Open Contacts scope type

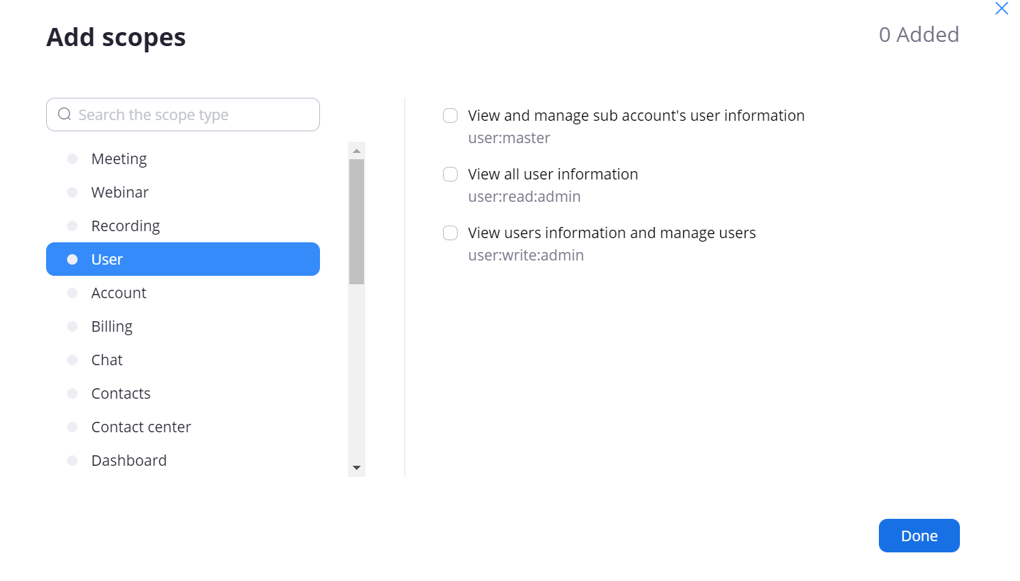tap(121, 394)
